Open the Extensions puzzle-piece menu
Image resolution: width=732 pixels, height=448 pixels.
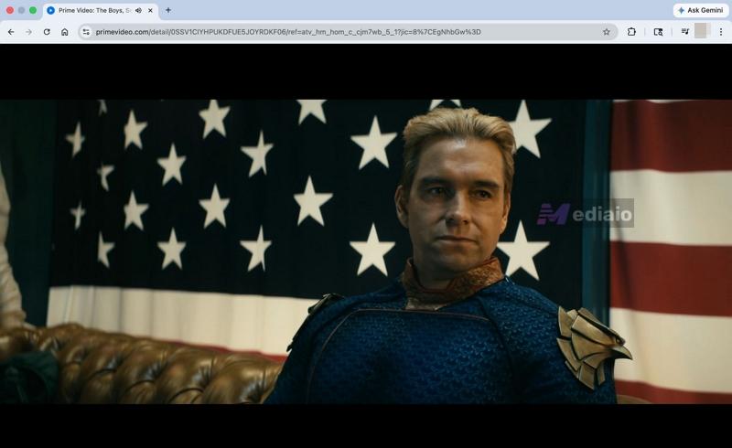pos(631,32)
